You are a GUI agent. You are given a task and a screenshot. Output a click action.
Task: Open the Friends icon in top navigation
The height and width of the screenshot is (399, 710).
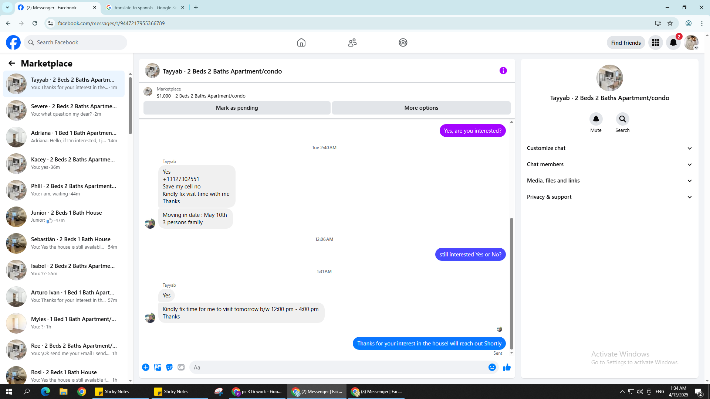[x=352, y=42]
